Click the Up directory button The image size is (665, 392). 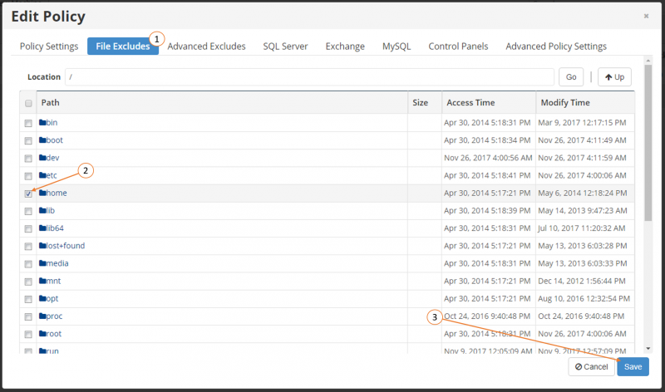614,77
